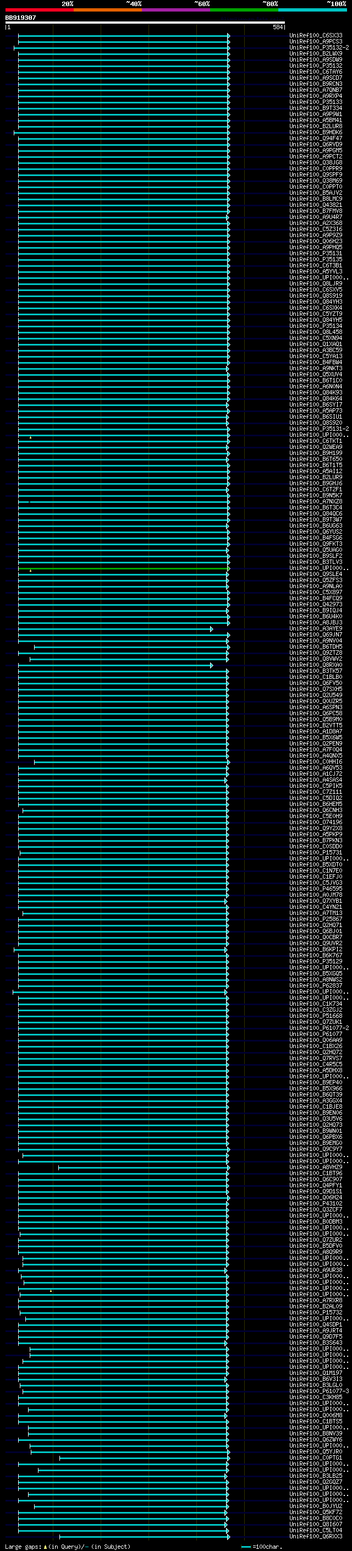Viewport: 352px width, 1551px height.
Task: Click hit label UniRef100_A1CJ72
Action: [316, 774]
